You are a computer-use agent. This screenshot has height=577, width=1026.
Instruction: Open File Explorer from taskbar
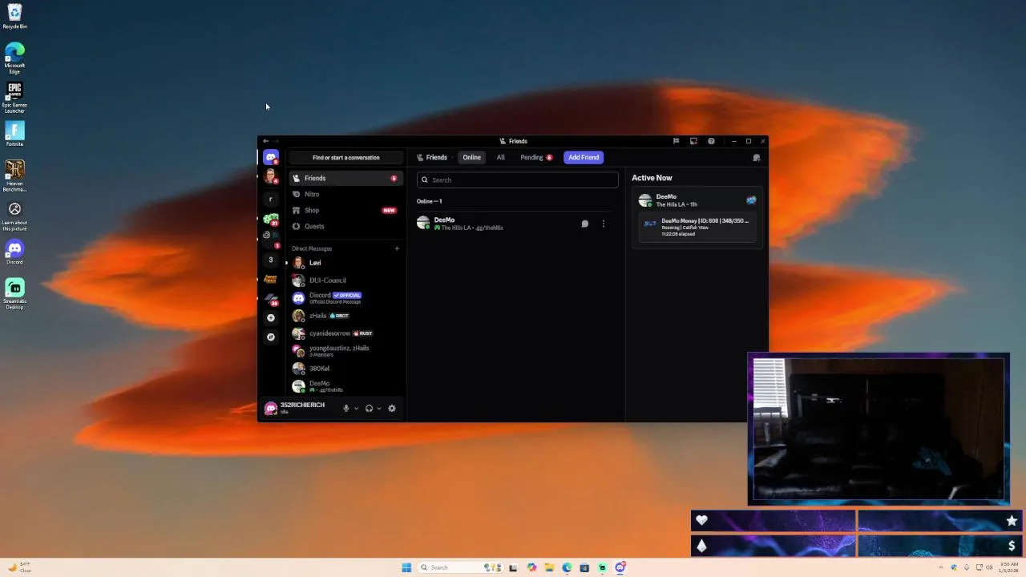tap(549, 567)
